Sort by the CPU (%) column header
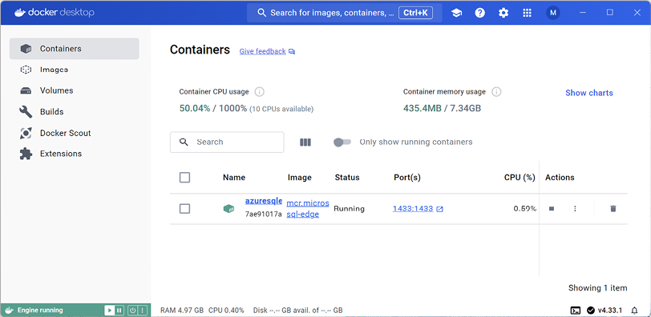 click(520, 178)
